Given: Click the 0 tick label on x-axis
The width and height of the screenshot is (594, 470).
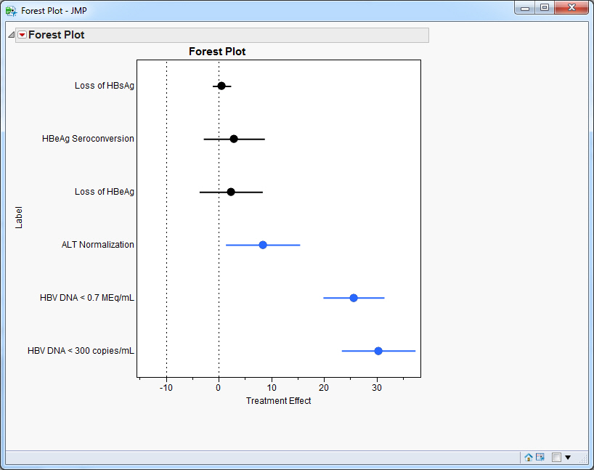Looking at the screenshot, I should click(x=218, y=388).
